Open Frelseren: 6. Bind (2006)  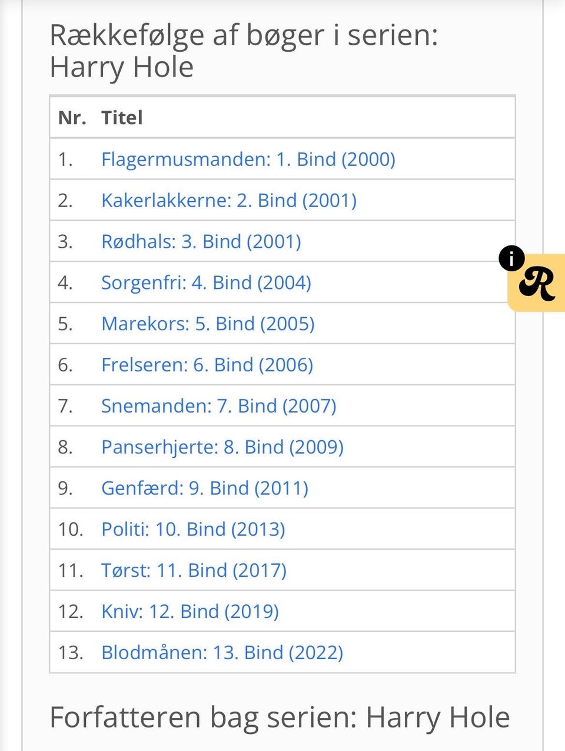pos(207,365)
